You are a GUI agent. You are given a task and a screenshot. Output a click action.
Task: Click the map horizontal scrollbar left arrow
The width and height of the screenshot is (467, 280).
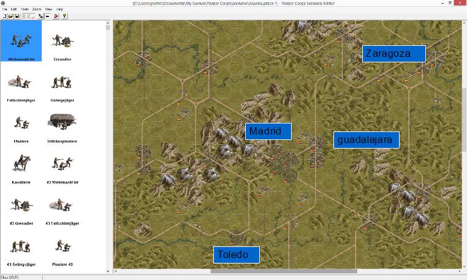[x=116, y=271]
